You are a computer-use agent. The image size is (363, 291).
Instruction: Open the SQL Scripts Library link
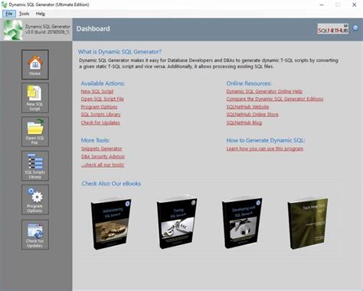point(101,115)
